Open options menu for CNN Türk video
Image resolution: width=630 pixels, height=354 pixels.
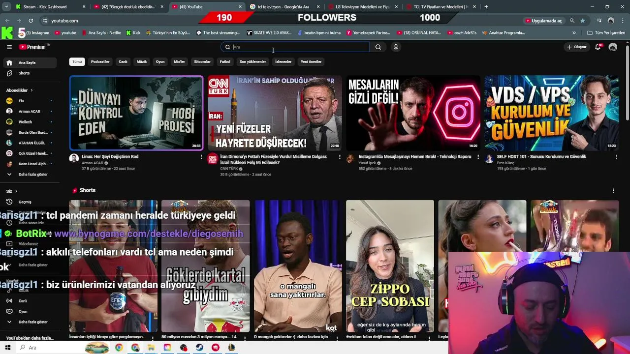(339, 157)
